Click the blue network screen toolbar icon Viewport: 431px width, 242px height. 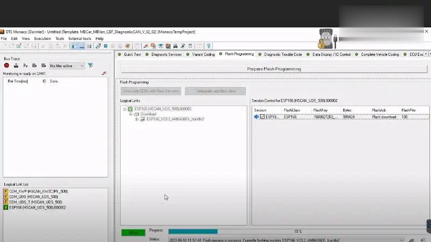pos(161,46)
